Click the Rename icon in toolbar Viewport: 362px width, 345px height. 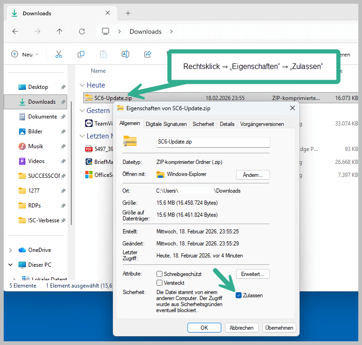click(x=125, y=54)
